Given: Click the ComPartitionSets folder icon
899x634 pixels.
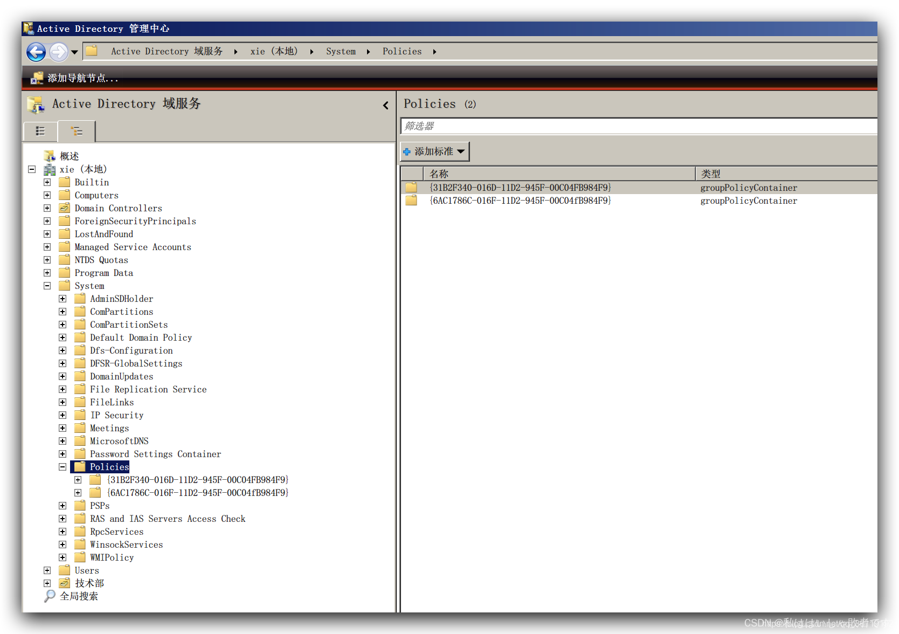Looking at the screenshot, I should [x=80, y=325].
